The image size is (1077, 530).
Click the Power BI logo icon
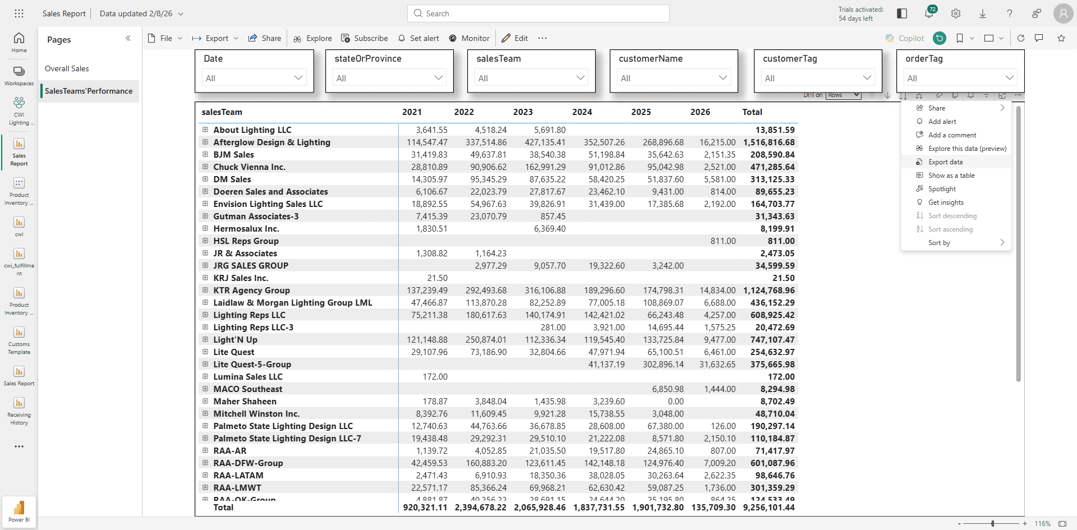click(x=19, y=511)
